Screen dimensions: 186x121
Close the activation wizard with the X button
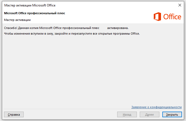[x=180, y=5]
